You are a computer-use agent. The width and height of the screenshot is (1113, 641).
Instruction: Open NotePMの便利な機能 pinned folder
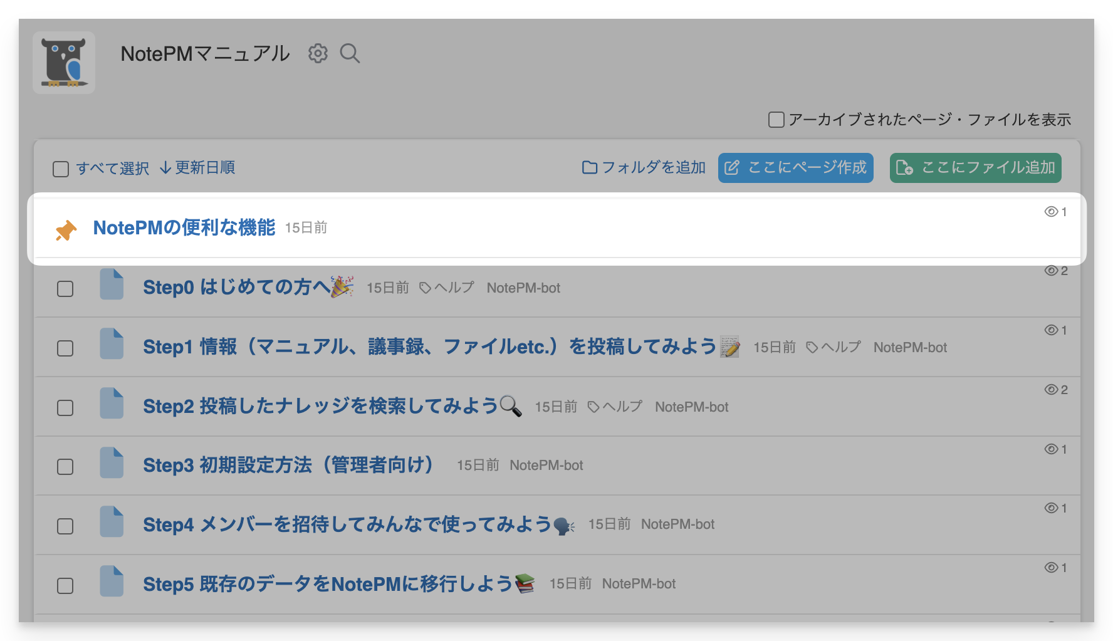(184, 227)
